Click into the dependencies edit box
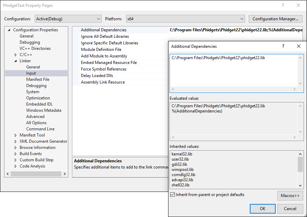 coord(234,71)
